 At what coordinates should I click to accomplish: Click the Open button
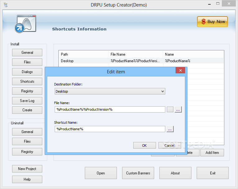[101, 173]
